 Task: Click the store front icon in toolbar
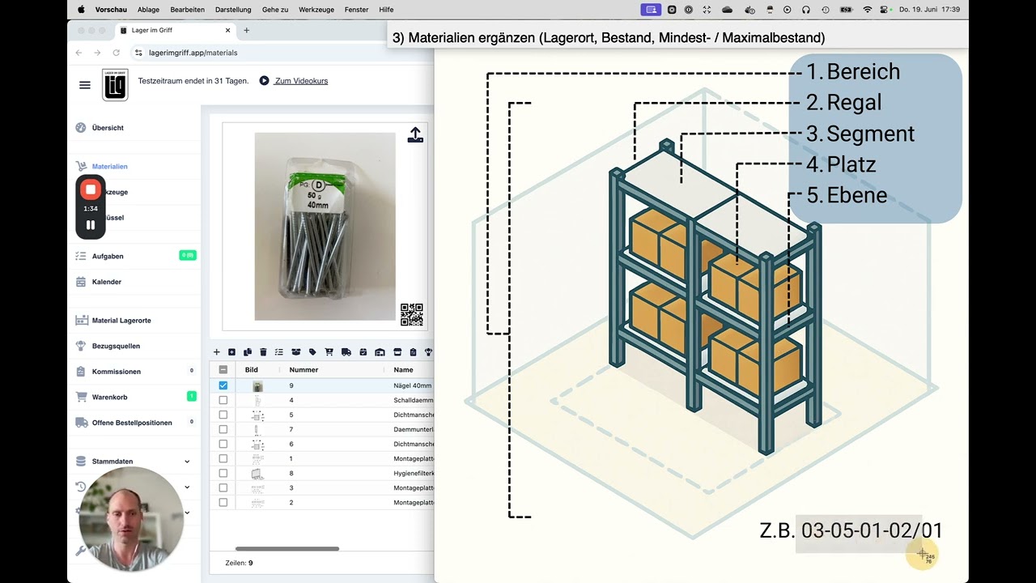tap(397, 352)
